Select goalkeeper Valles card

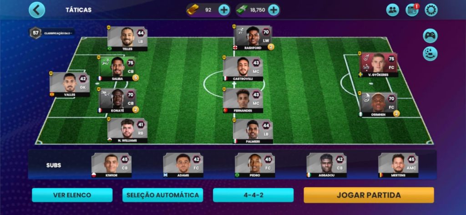point(70,84)
